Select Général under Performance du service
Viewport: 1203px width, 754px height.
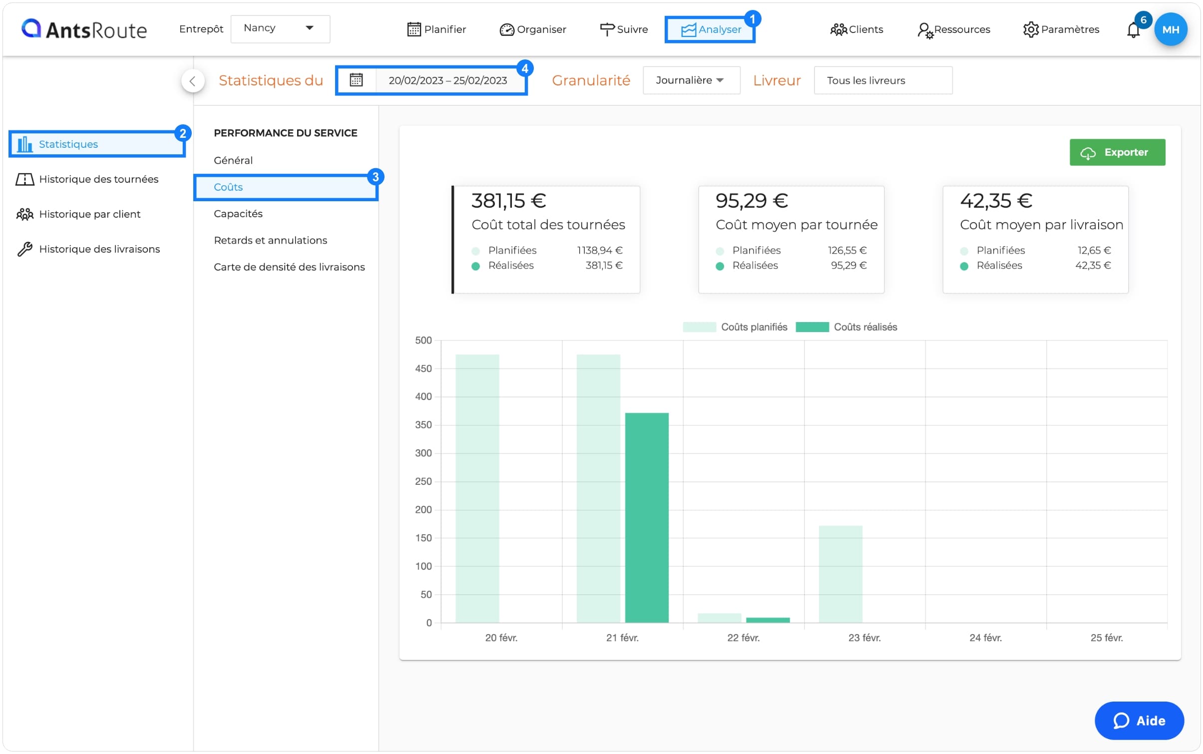click(233, 160)
